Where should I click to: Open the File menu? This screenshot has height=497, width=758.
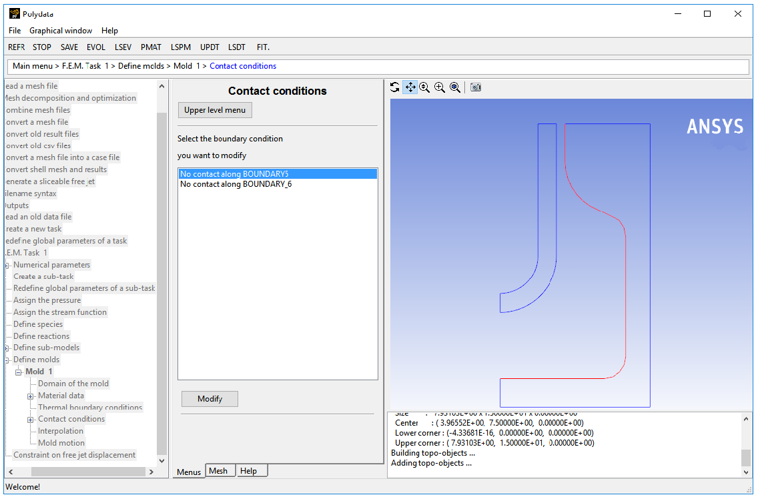point(15,31)
